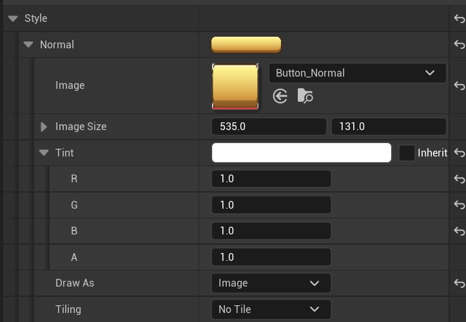466x322 pixels.
Task: Enable the Inherit checkbox for Tint
Action: coord(407,153)
